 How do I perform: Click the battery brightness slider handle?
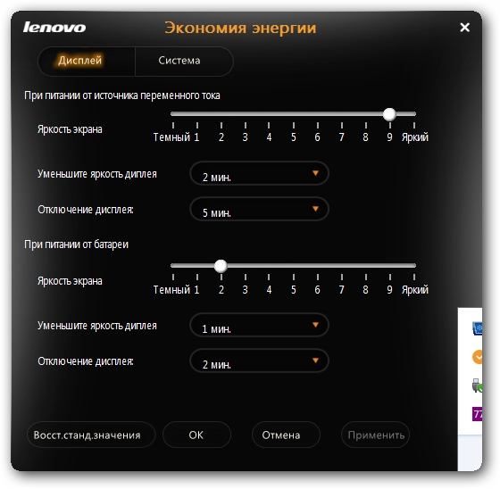point(221,266)
